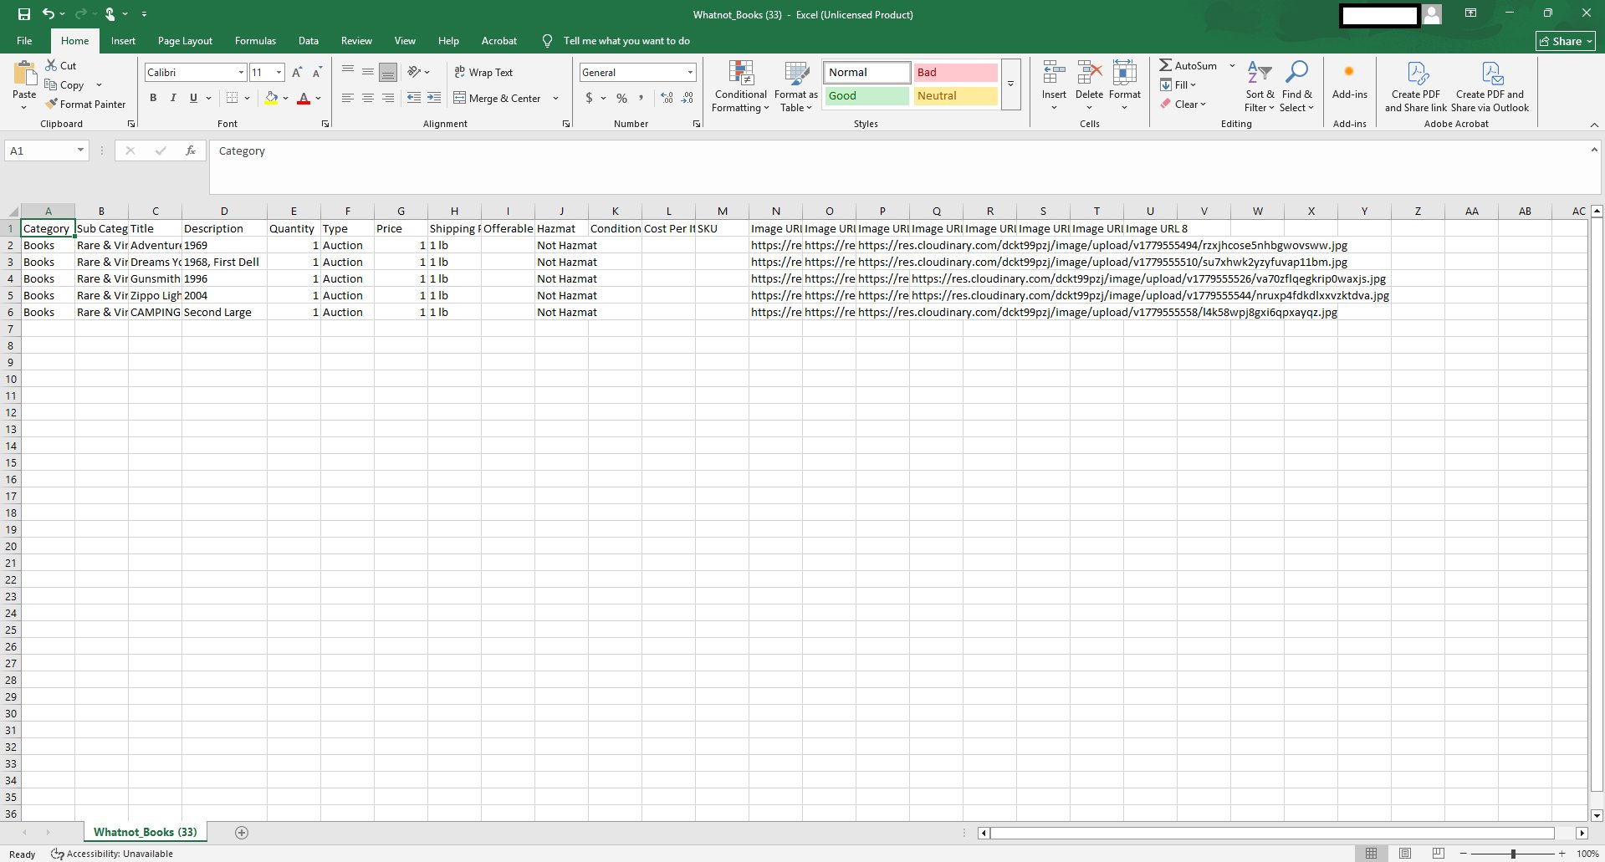Open the Fill dropdown
This screenshot has width=1605, height=862.
point(1178,84)
